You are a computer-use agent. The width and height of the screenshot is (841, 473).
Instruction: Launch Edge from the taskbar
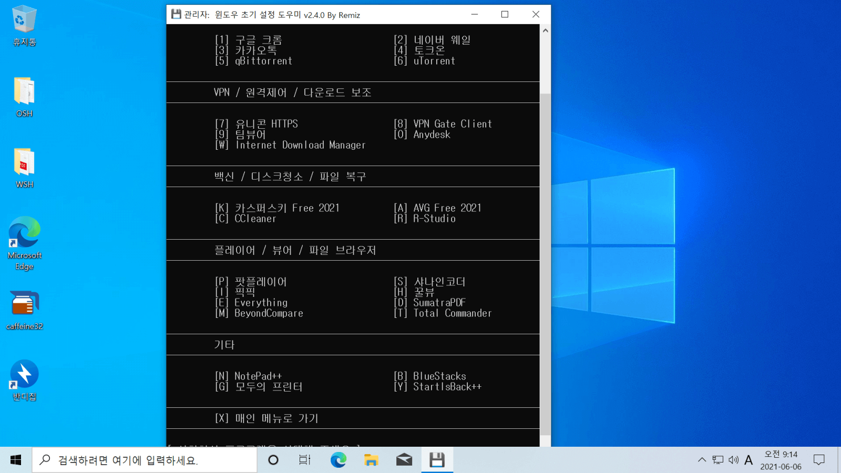click(x=338, y=460)
